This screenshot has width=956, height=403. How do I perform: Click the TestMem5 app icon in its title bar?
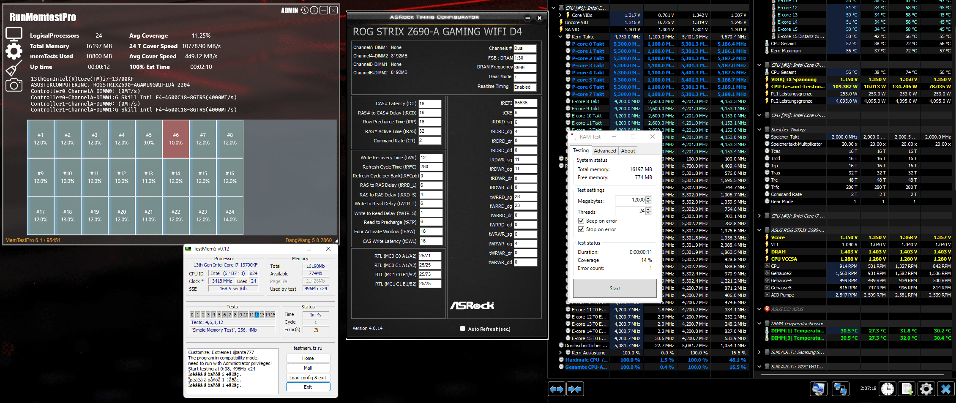[x=188, y=249]
